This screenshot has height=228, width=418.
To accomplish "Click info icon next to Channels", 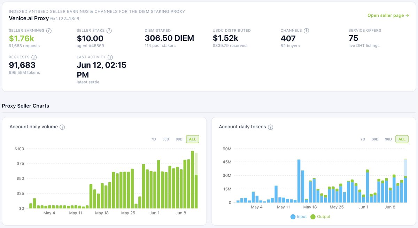I will point(306,31).
